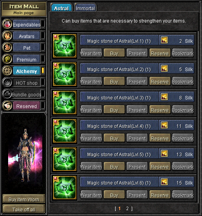Click the silk icon beside Lvl.3 price
Image resolution: width=202 pixels, height=216 pixels.
coord(164,97)
